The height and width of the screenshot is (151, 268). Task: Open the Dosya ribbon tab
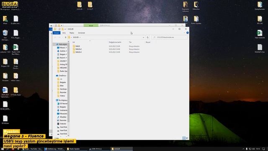[x=57, y=33]
